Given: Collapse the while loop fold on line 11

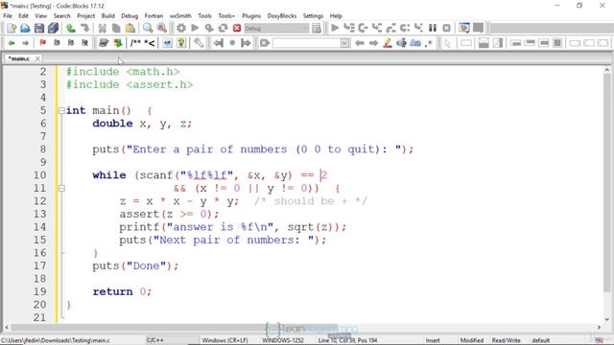Looking at the screenshot, I should click(x=61, y=189).
